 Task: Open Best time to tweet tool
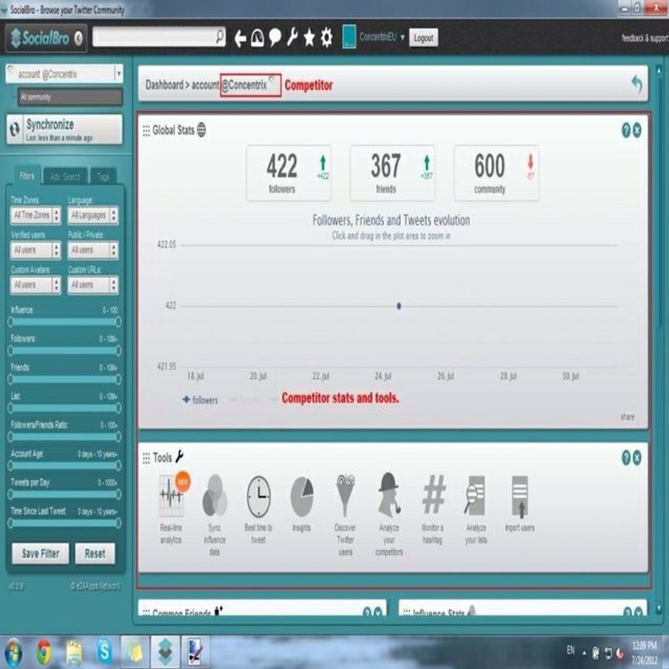coord(258,497)
